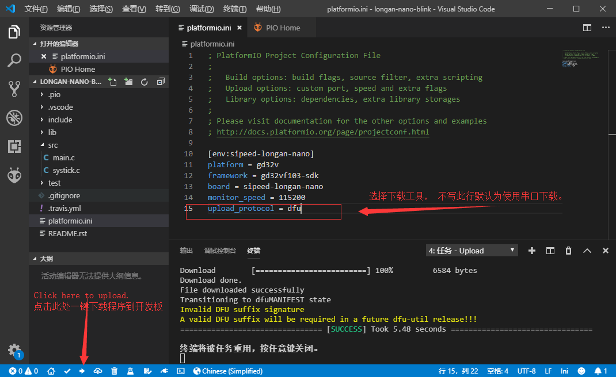
Task: Click the New File icon in explorer header
Action: click(113, 82)
